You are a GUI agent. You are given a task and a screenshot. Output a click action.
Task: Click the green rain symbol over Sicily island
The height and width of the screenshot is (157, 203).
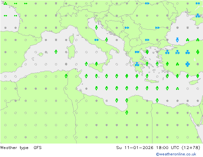click(x=96, y=64)
